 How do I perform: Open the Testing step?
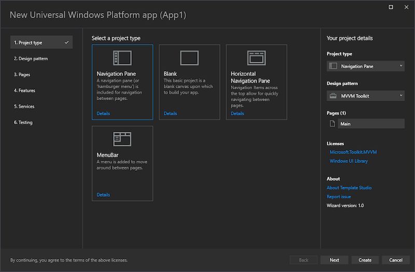23,123
